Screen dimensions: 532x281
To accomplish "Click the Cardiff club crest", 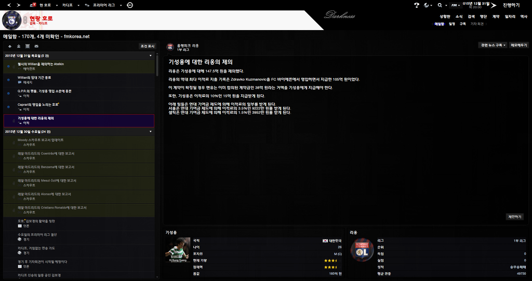I will 11,20.
